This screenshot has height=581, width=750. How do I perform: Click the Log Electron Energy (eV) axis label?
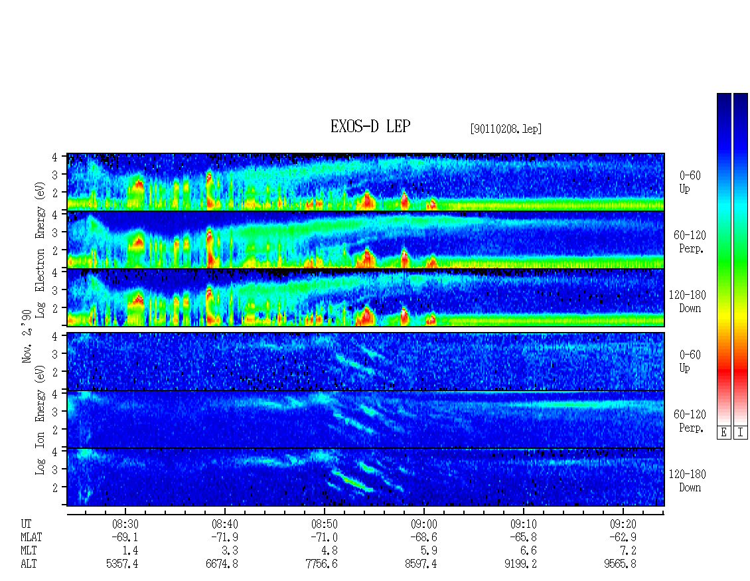pyautogui.click(x=40, y=250)
